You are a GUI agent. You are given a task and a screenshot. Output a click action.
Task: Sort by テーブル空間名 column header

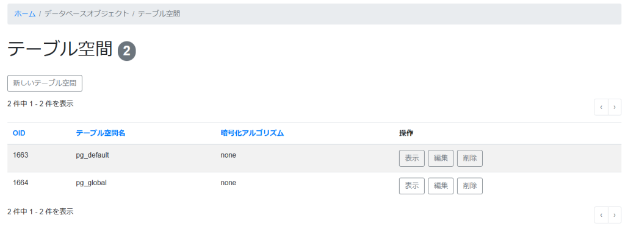pyautogui.click(x=101, y=133)
